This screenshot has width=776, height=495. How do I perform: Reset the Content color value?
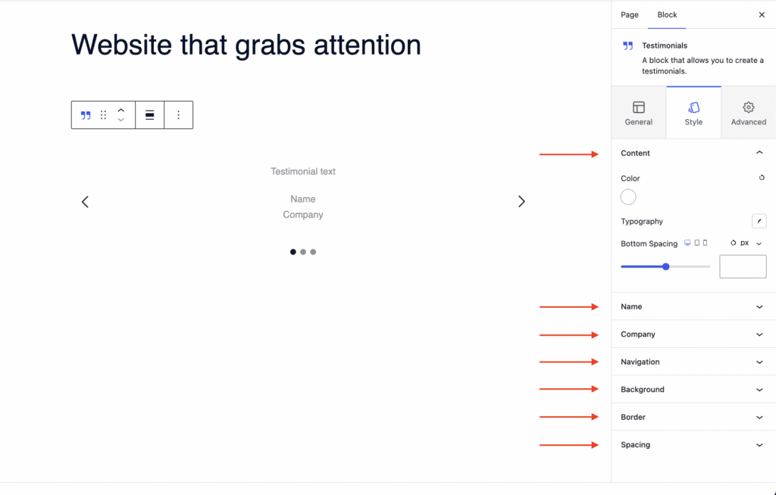click(762, 178)
